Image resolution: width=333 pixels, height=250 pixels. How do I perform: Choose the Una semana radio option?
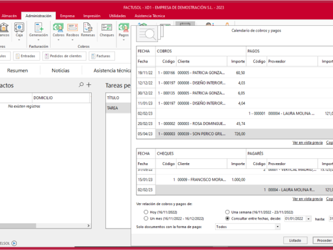pyautogui.click(x=227, y=212)
